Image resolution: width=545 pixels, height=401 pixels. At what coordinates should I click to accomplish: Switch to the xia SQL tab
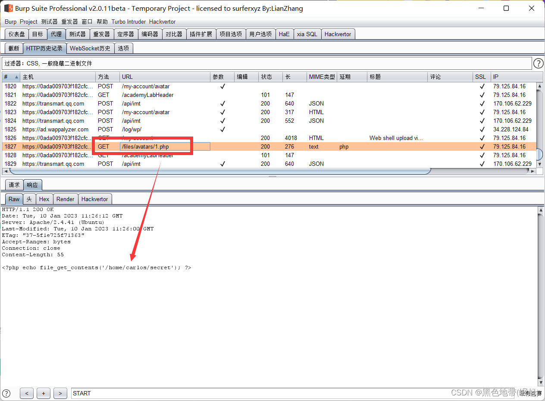(307, 34)
